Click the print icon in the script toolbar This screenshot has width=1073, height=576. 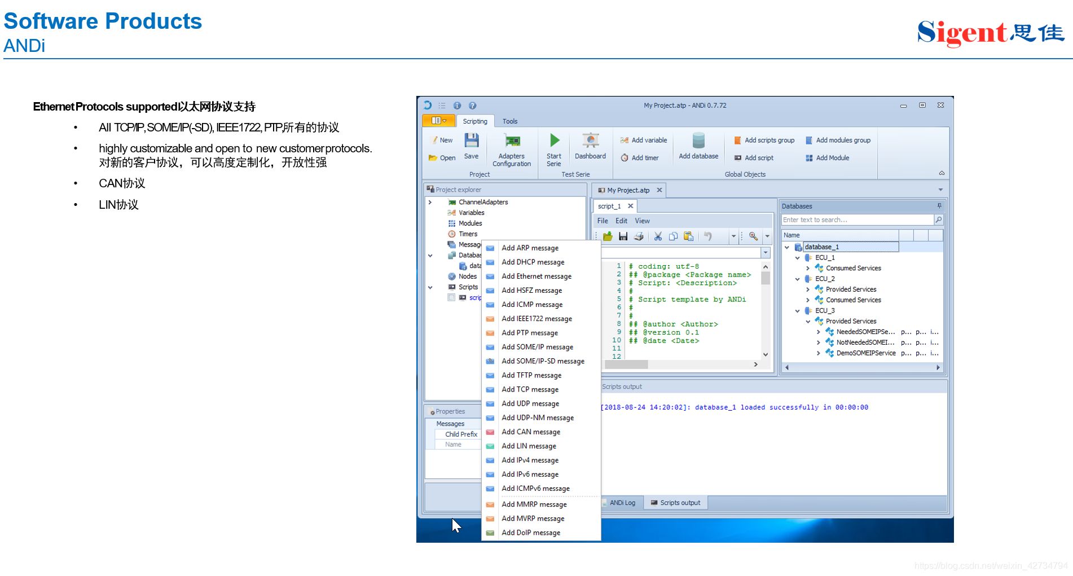[x=639, y=236]
